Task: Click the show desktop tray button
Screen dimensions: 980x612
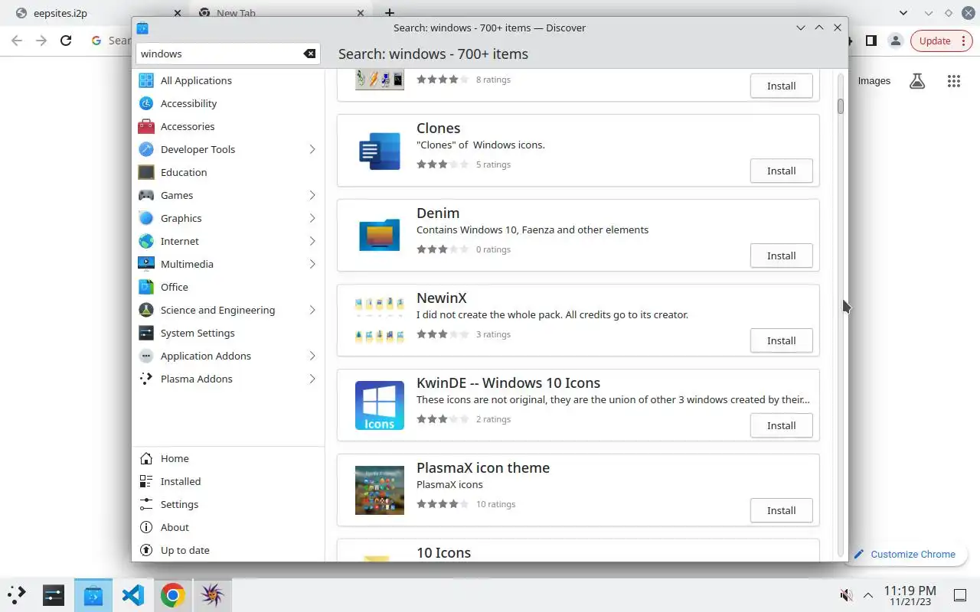Action: tap(959, 595)
